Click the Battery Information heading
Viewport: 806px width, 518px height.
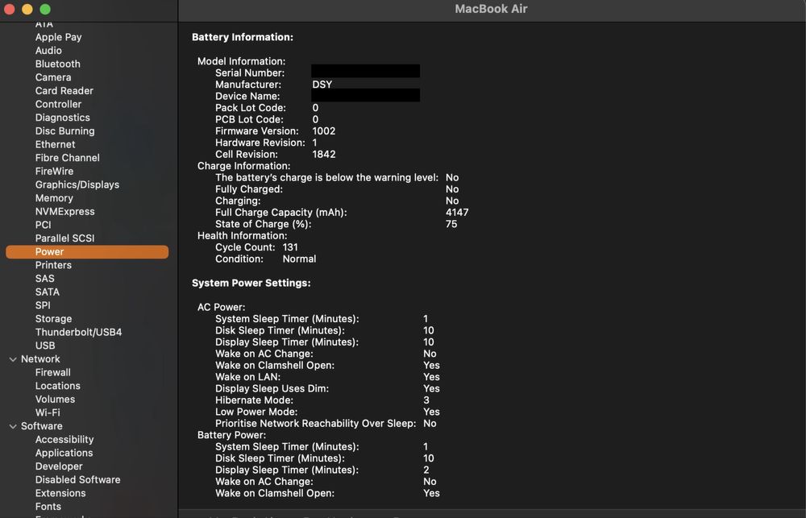[243, 37]
